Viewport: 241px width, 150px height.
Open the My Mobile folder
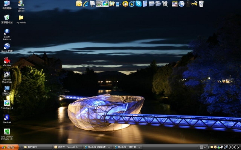point(21,19)
